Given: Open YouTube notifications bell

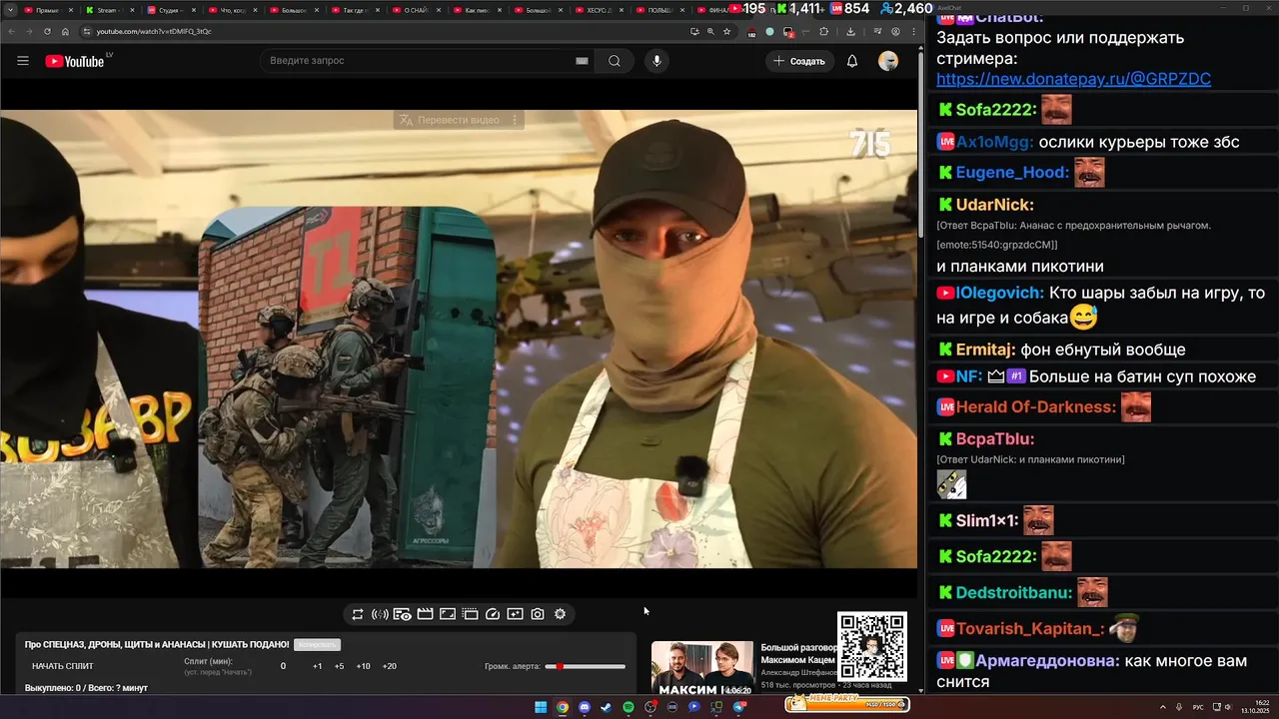Looking at the screenshot, I should click(852, 61).
